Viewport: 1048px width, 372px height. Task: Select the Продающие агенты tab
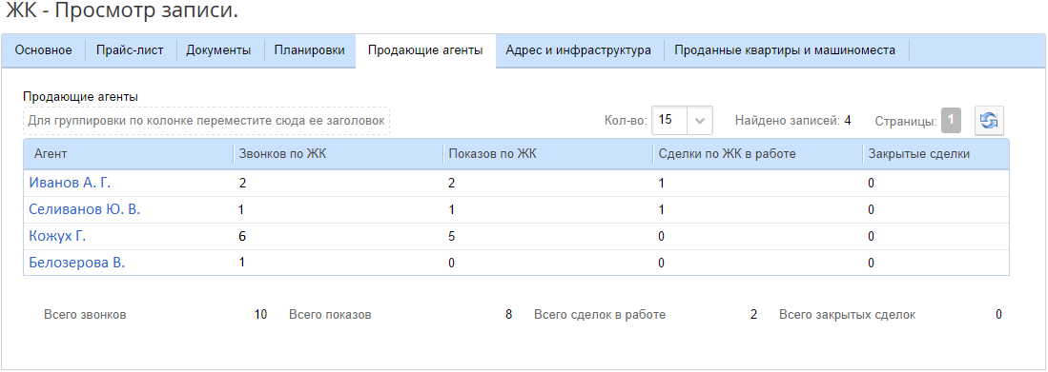coord(425,50)
